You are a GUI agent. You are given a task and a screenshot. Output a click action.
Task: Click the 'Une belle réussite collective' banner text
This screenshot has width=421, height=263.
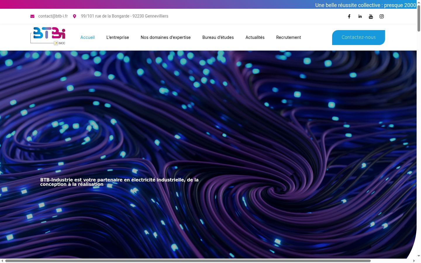tap(365, 5)
